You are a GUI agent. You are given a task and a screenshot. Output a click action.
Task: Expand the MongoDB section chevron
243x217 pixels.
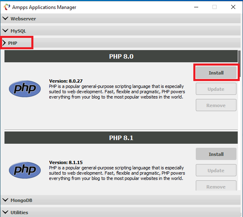5,200
